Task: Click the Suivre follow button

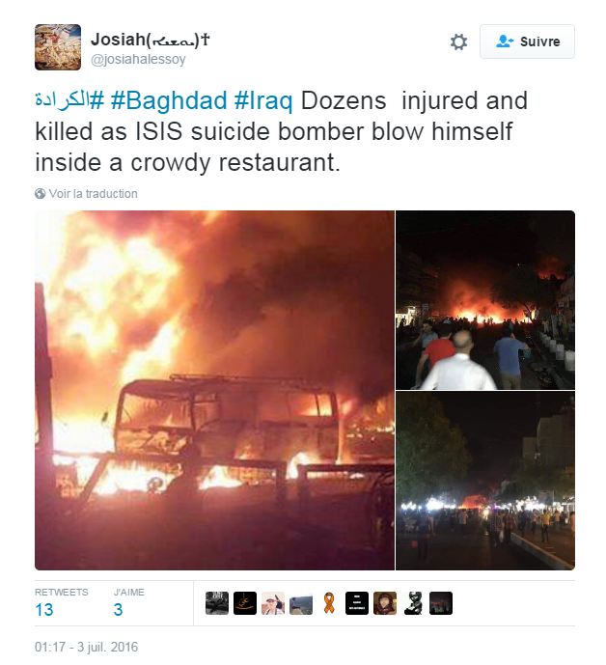Action: (527, 42)
